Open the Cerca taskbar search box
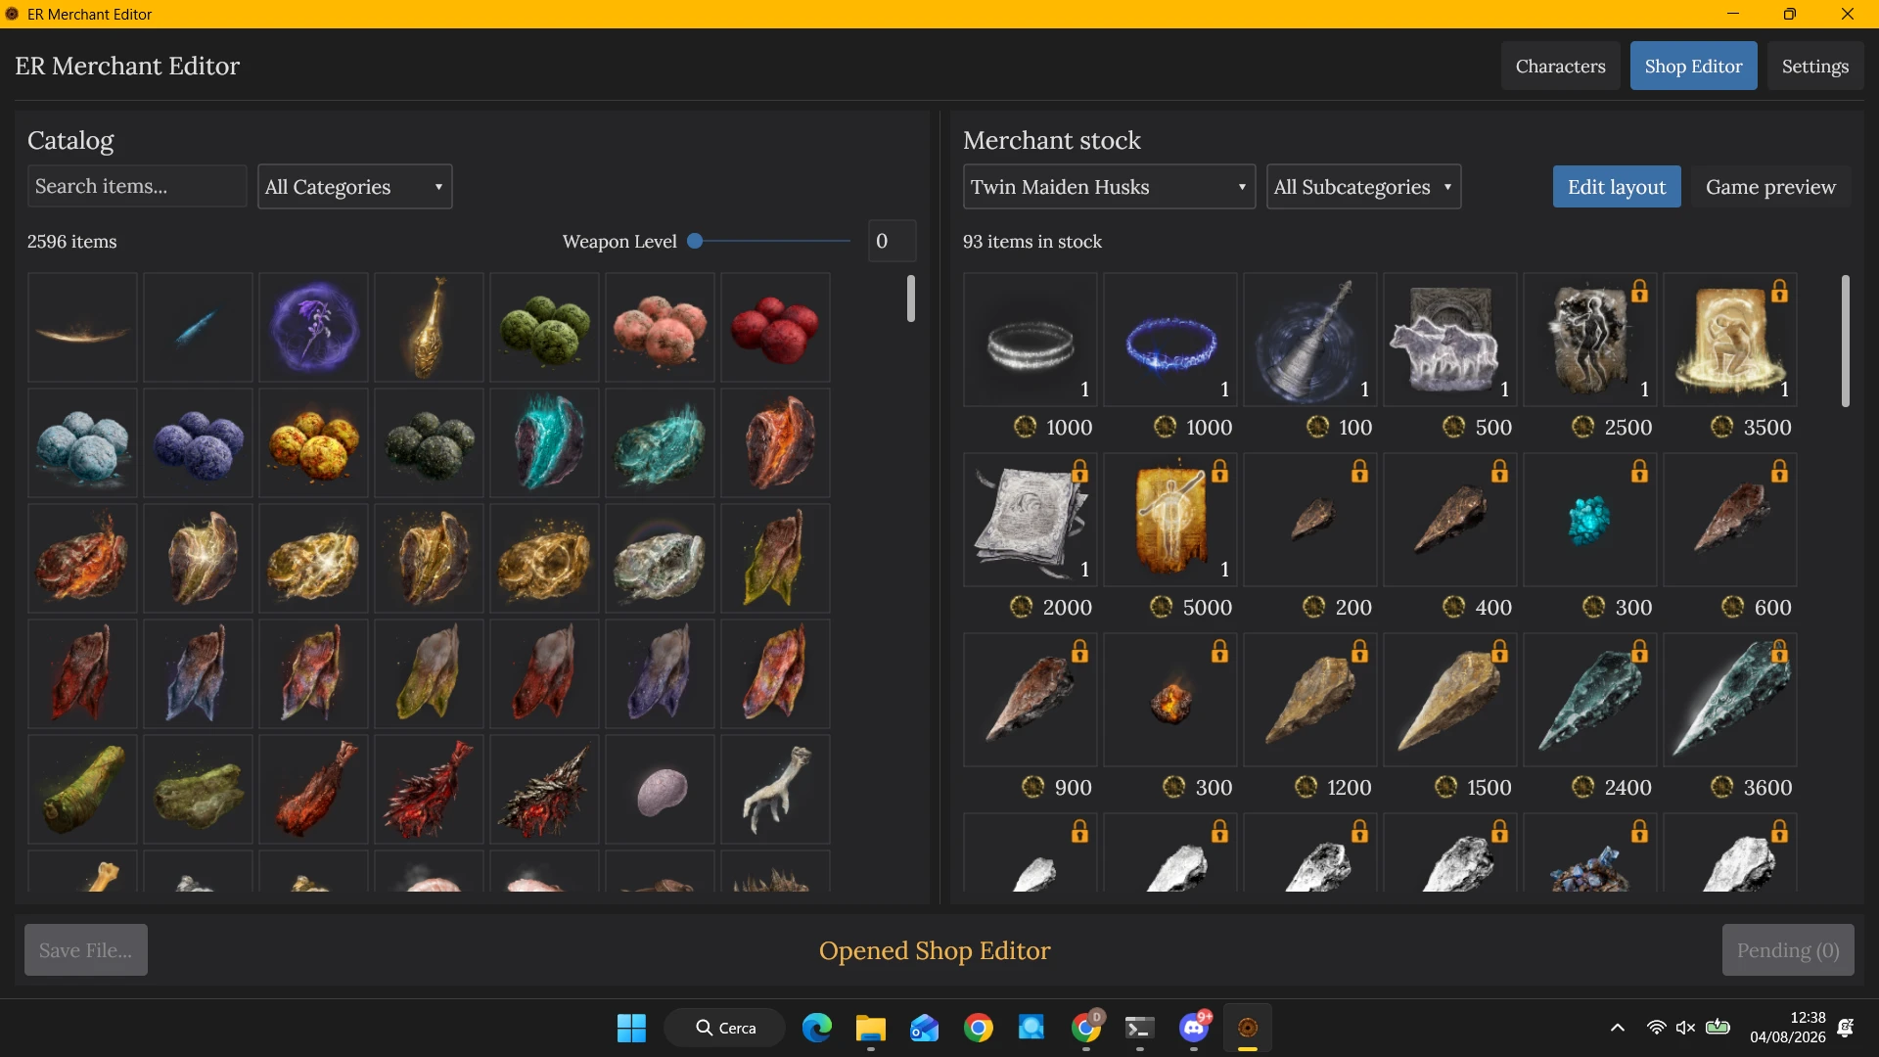Screen dimensions: 1879x1057 coord(724,1028)
